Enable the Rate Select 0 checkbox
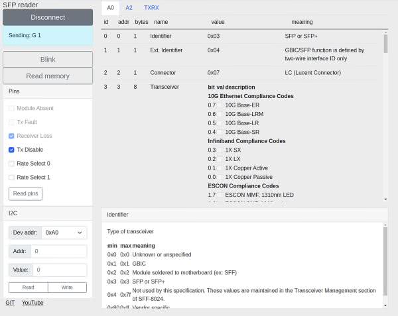This screenshot has height=316, width=398. pyautogui.click(x=11, y=164)
